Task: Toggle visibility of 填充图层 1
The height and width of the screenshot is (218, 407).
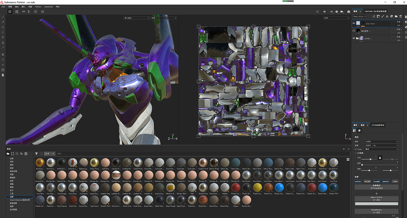Action: 353,30
